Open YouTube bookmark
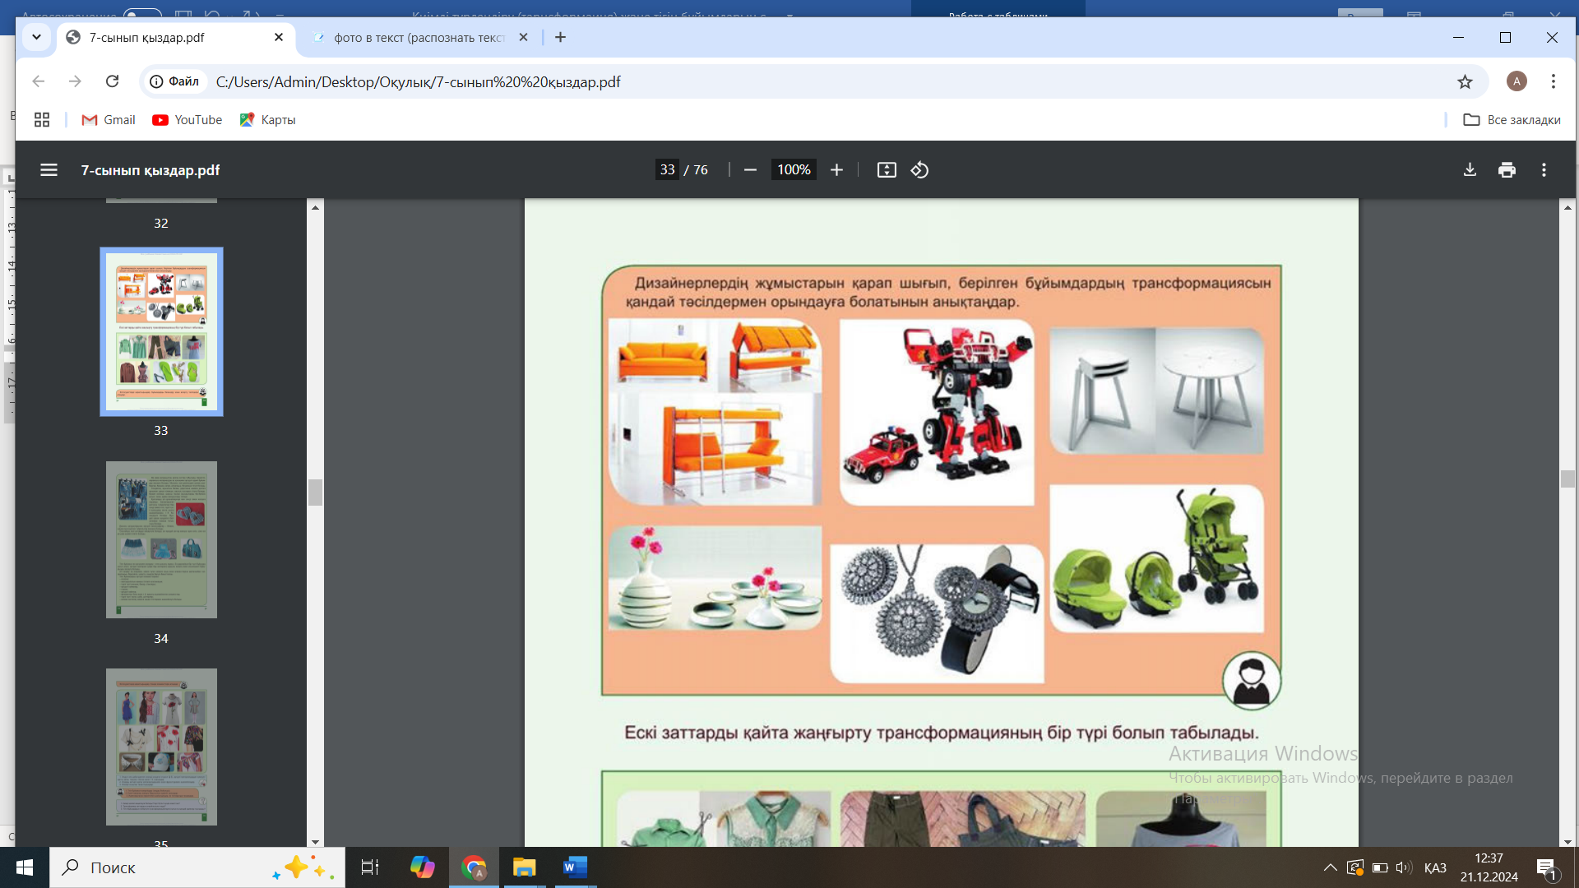 point(188,120)
